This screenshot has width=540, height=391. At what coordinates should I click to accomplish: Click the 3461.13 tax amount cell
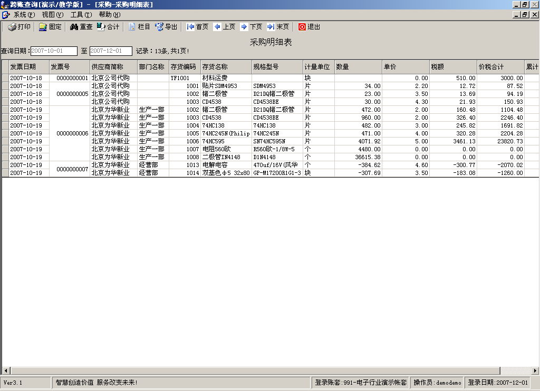(x=453, y=141)
